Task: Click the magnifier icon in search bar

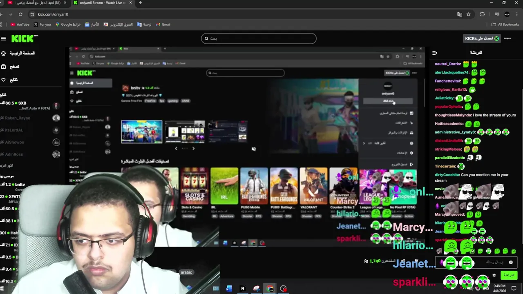Action: point(207,38)
